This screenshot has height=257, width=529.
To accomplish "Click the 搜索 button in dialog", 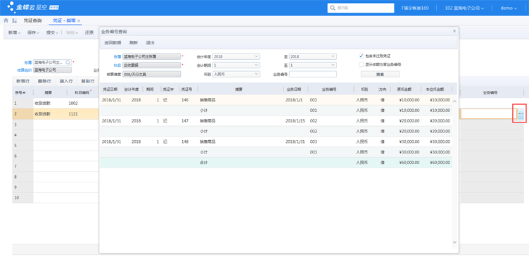I will click(380, 74).
